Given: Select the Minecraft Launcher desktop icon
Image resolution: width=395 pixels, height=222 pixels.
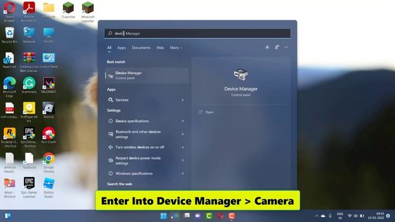Looking at the screenshot, I should (88, 11).
